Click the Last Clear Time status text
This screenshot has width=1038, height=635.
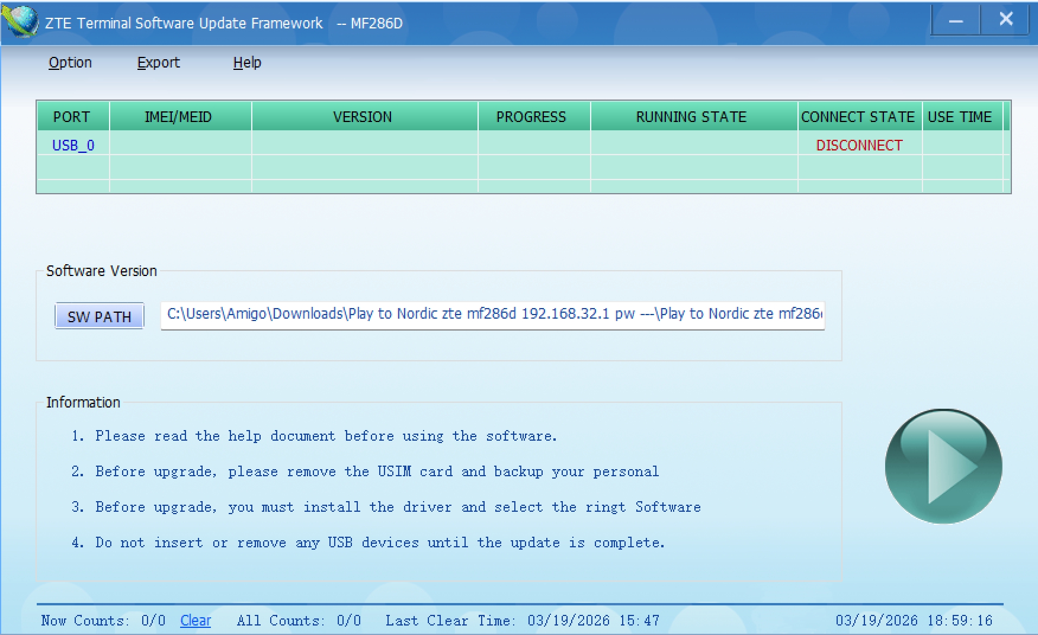tap(522, 620)
